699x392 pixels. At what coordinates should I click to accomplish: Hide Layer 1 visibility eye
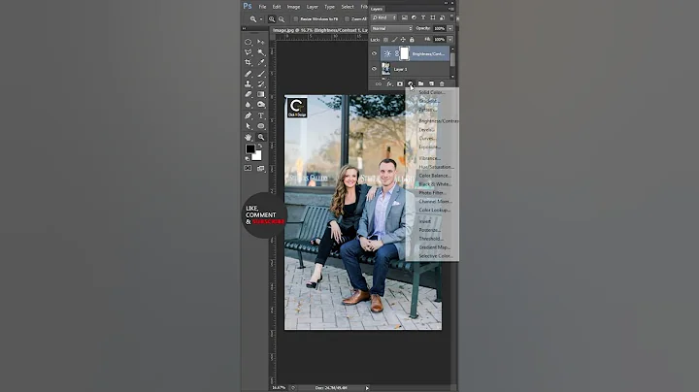pos(374,69)
